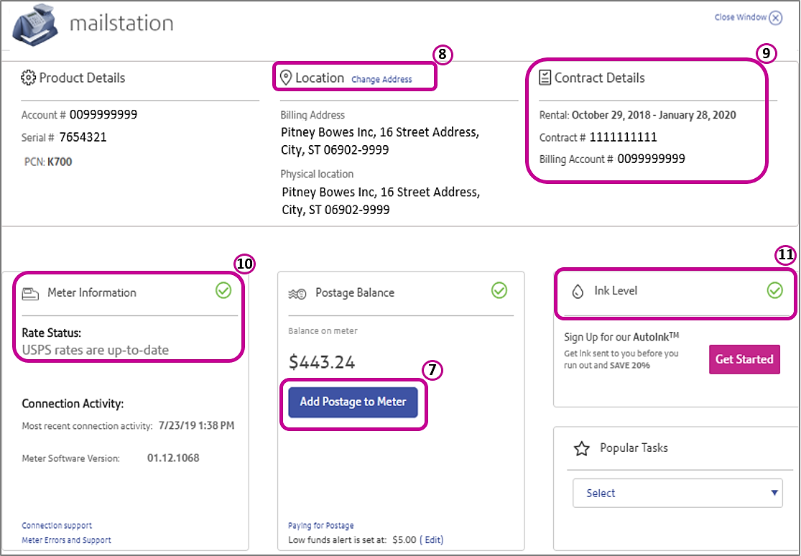Open the Connection support link
This screenshot has width=801, height=556.
57,525
